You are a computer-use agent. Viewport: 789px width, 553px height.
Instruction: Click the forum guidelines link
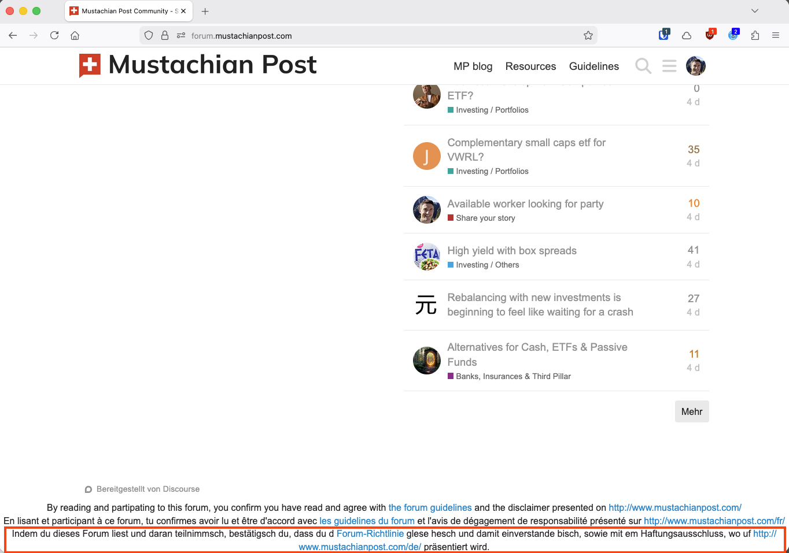click(430, 508)
